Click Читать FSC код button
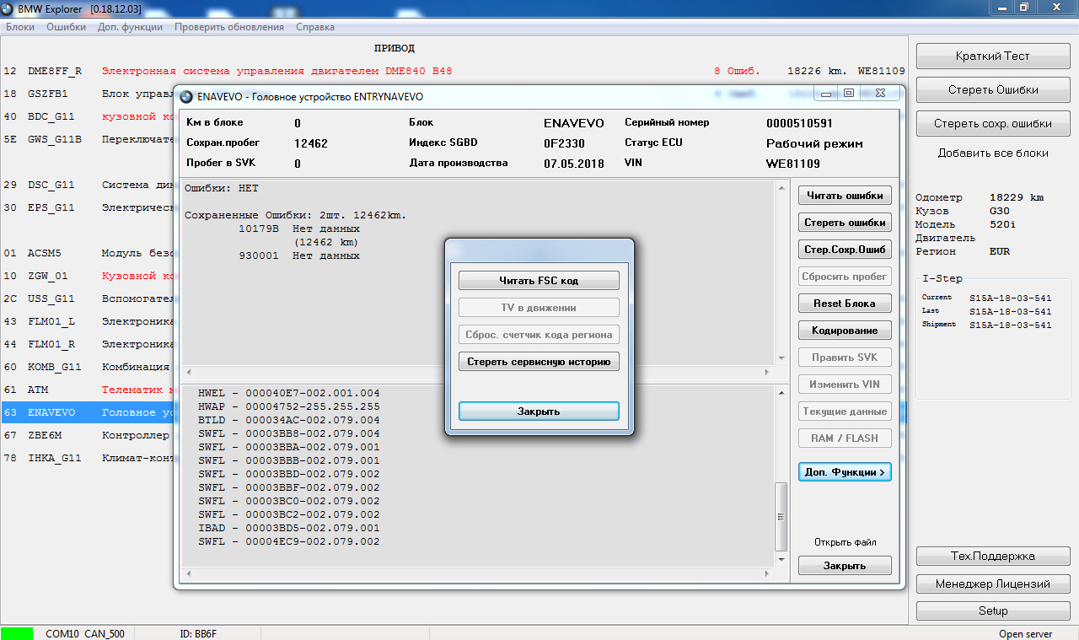 click(539, 280)
